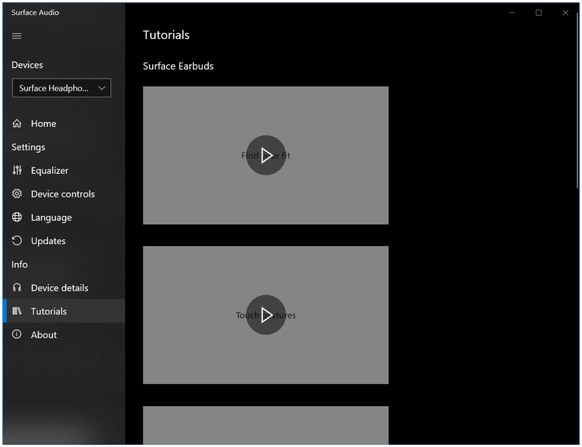Click the Find your fit video thumbnail
This screenshot has height=447, width=582.
(x=266, y=155)
